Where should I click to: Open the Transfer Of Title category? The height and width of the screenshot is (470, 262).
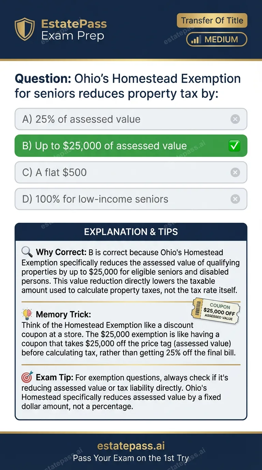click(x=212, y=20)
